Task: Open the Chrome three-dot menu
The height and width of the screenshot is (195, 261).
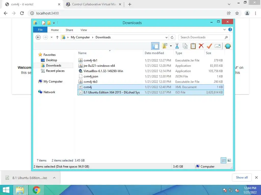Action: pos(255,13)
